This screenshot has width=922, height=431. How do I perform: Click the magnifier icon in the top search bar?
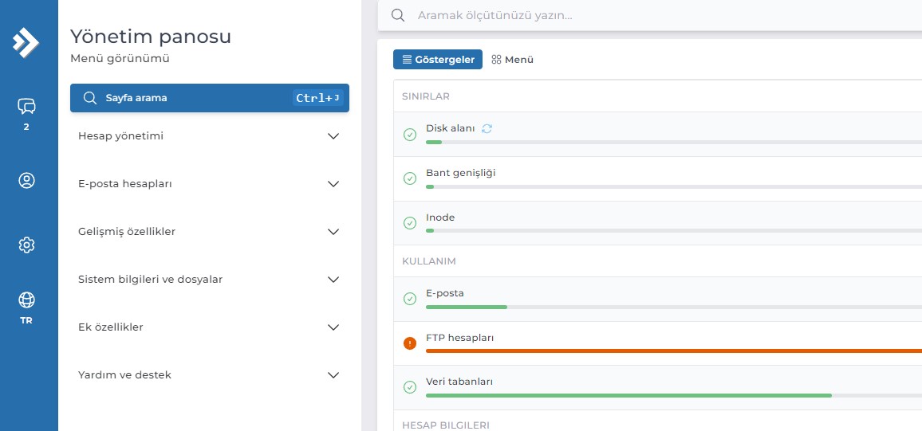(x=398, y=15)
